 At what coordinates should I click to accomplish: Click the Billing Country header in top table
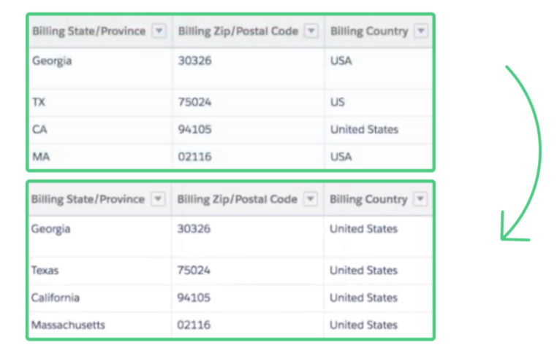coord(369,31)
